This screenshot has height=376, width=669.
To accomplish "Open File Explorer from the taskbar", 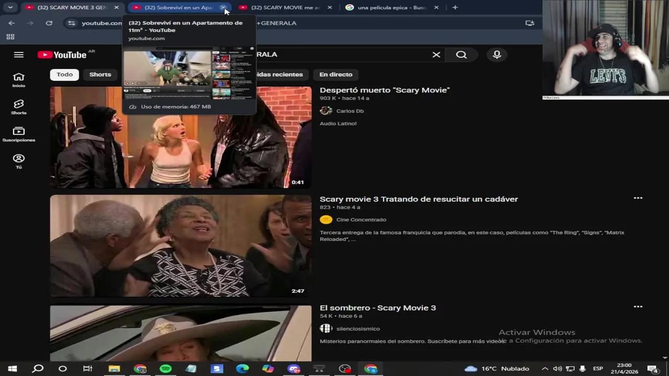I will [114, 369].
